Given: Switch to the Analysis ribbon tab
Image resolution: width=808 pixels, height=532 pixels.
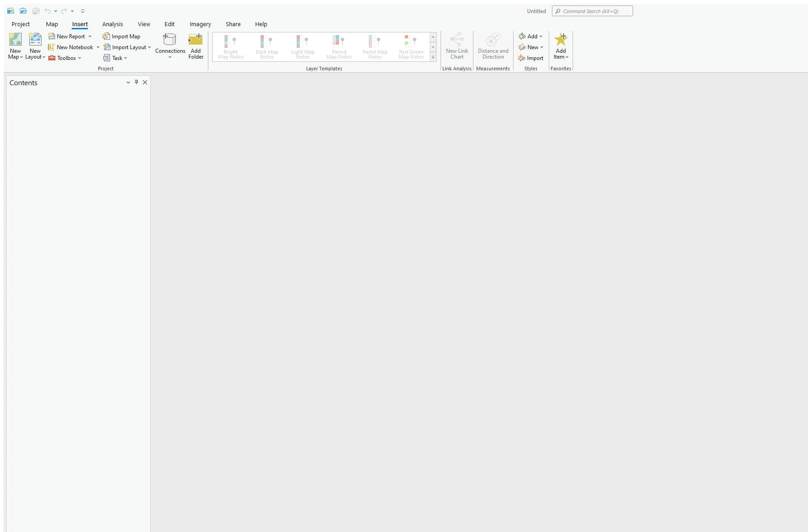Looking at the screenshot, I should [x=113, y=24].
